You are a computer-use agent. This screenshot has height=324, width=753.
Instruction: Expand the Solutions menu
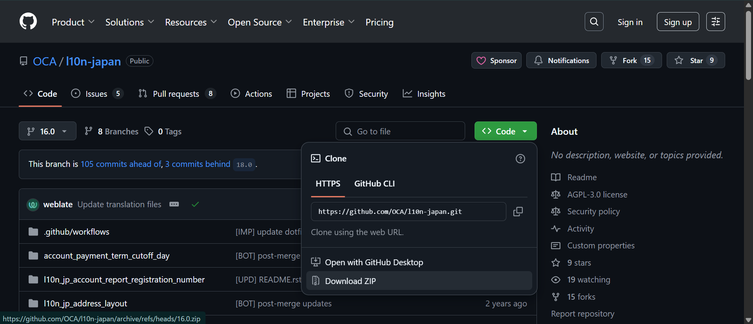pos(129,22)
